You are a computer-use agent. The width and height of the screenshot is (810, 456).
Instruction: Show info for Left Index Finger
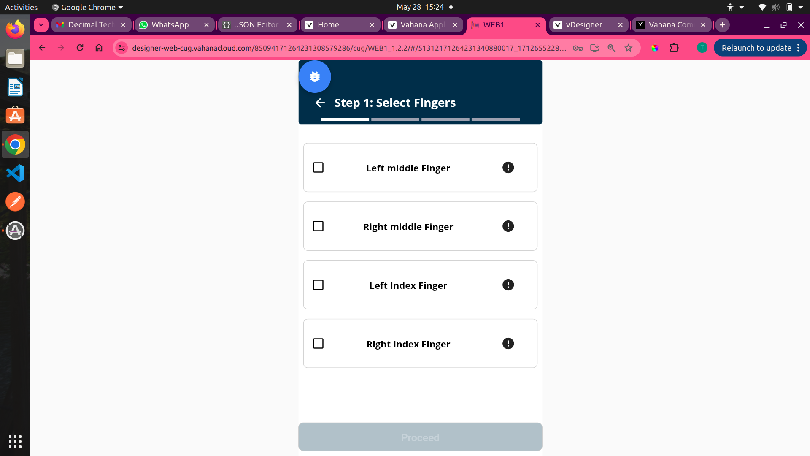coord(508,285)
